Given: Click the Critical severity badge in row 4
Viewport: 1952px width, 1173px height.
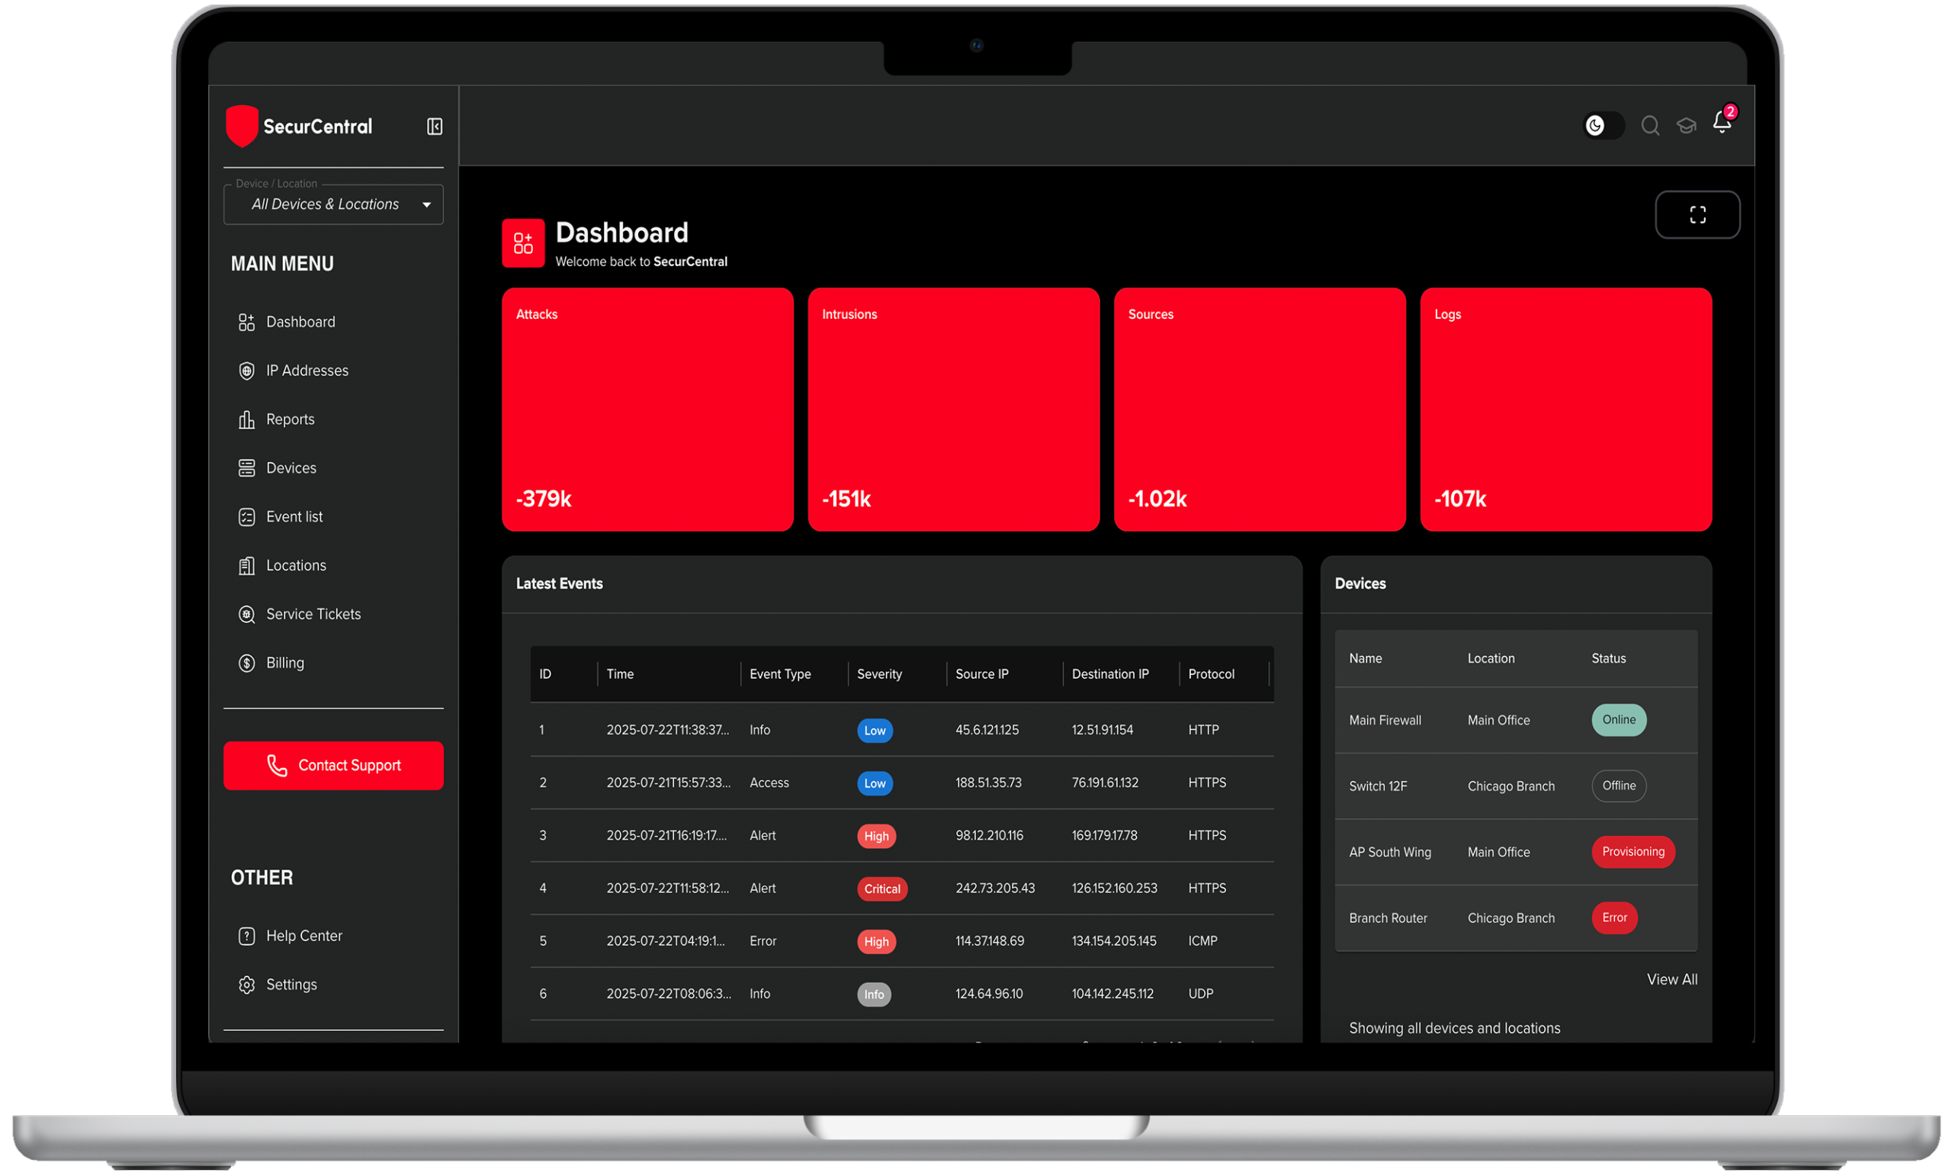Looking at the screenshot, I should coord(882,889).
